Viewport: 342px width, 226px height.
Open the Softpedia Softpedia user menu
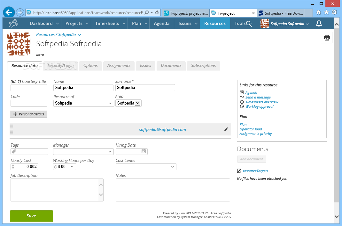click(x=290, y=24)
